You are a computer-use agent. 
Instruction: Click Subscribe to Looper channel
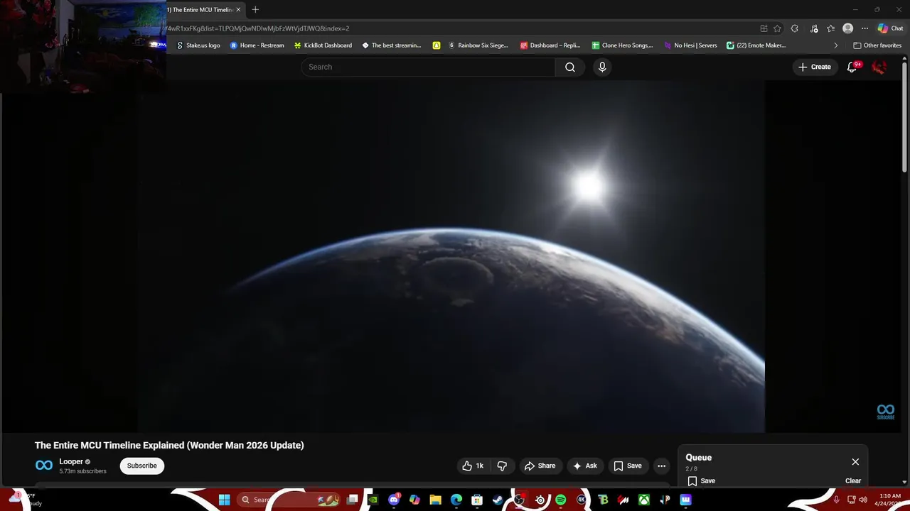click(x=142, y=466)
